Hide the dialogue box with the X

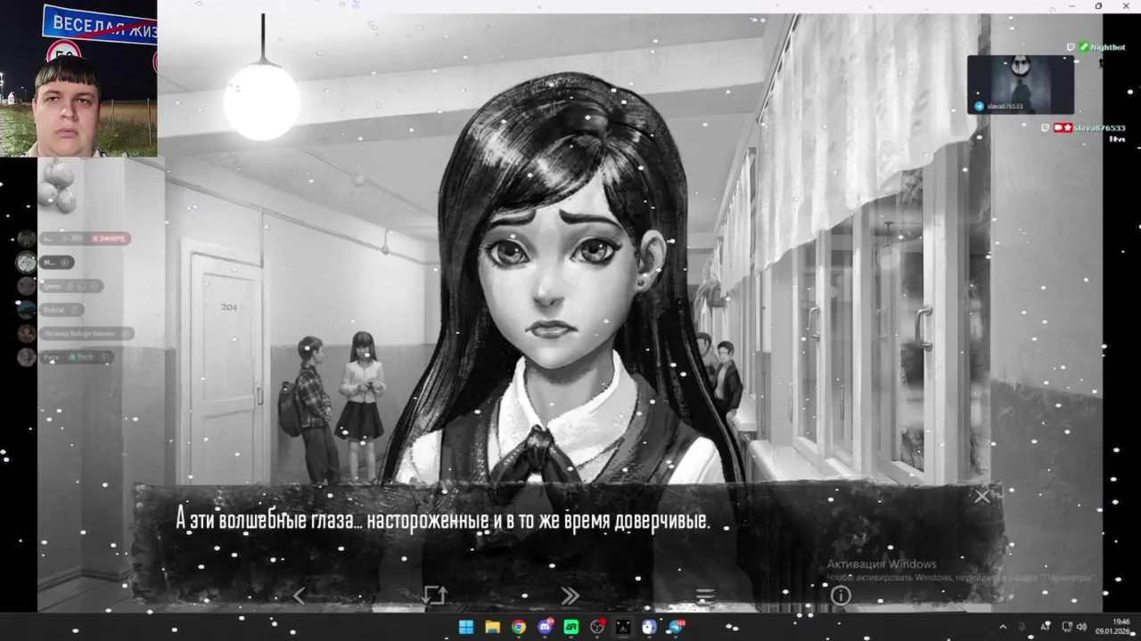pos(982,497)
